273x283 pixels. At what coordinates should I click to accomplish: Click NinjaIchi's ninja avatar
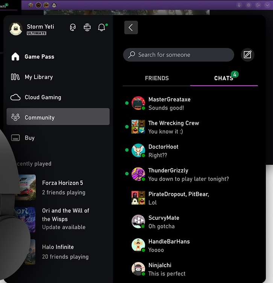pos(138,269)
